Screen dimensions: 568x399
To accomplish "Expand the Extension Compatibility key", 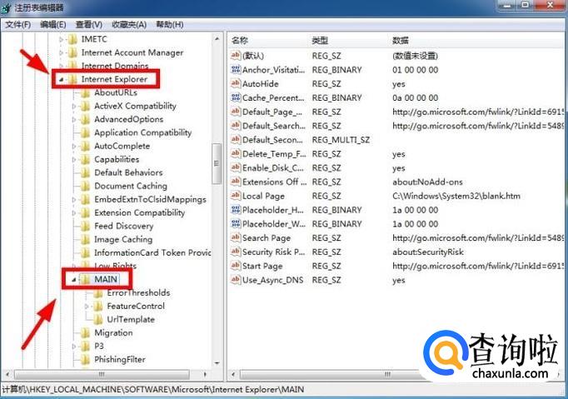I will (x=74, y=212).
